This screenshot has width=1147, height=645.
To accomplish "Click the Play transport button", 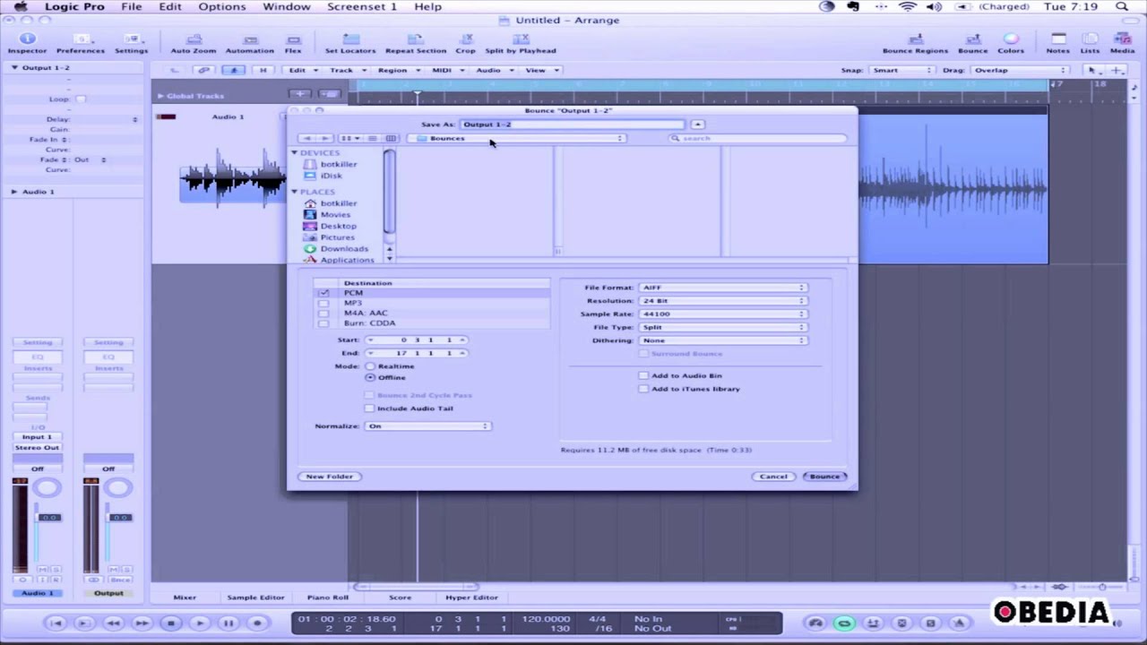I will click(200, 623).
